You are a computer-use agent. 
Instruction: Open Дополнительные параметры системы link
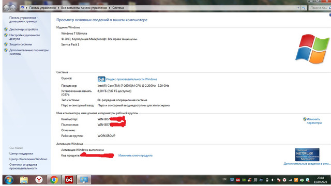pyautogui.click(x=29, y=52)
